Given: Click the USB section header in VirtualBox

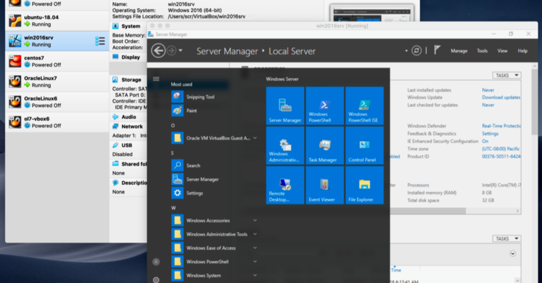Looking at the screenshot, I should pos(126,145).
